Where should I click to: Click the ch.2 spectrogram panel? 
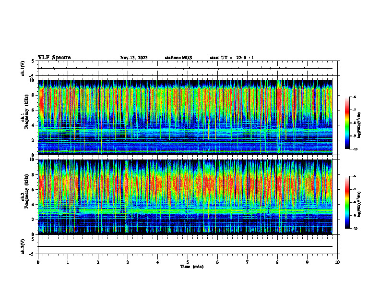tap(185, 197)
